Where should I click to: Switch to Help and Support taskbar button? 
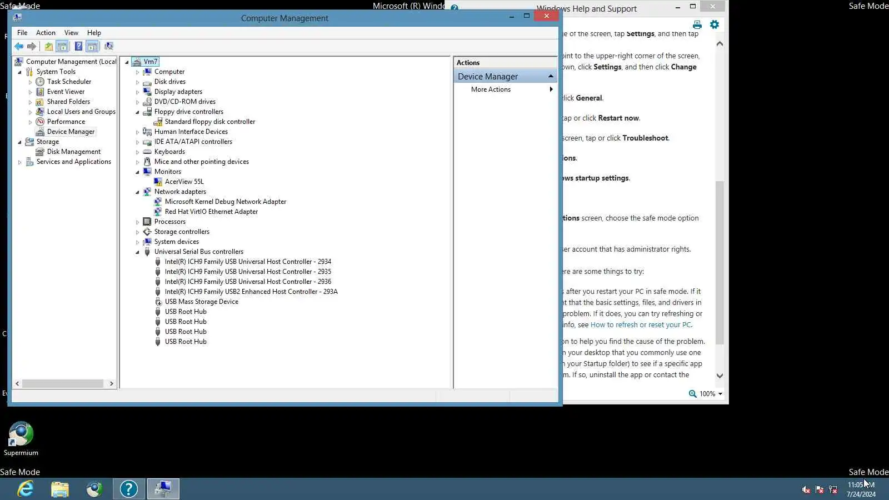coord(129,489)
